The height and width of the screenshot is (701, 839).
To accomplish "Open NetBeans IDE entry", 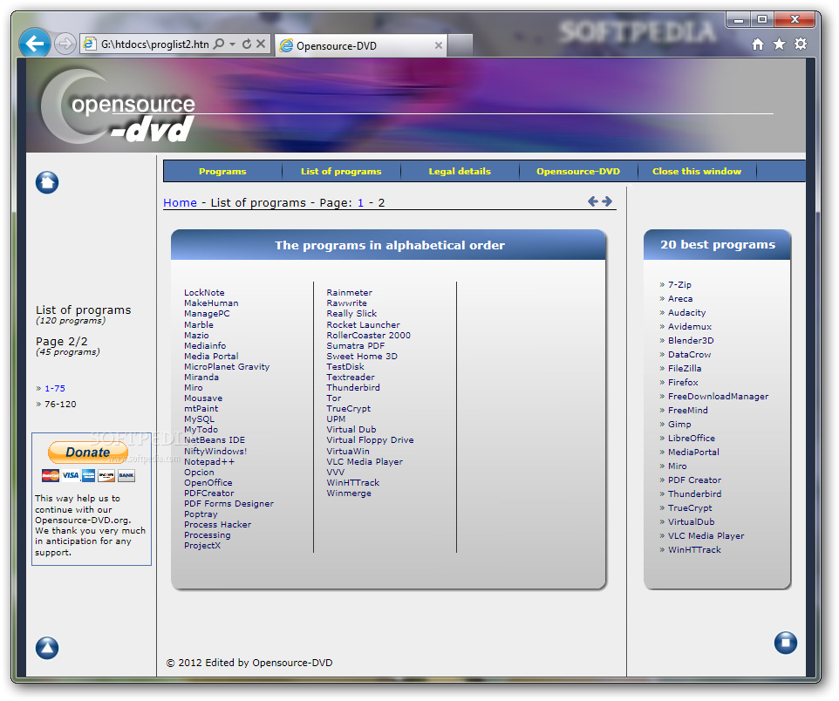I will [215, 439].
